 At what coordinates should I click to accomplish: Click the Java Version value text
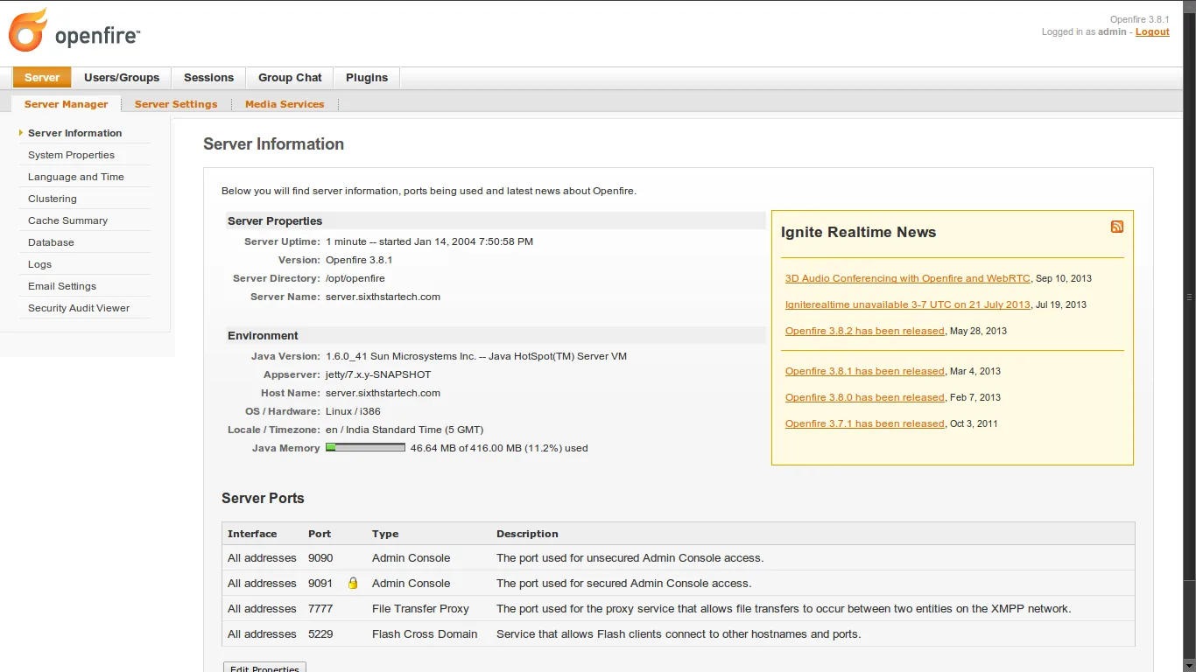[476, 356]
